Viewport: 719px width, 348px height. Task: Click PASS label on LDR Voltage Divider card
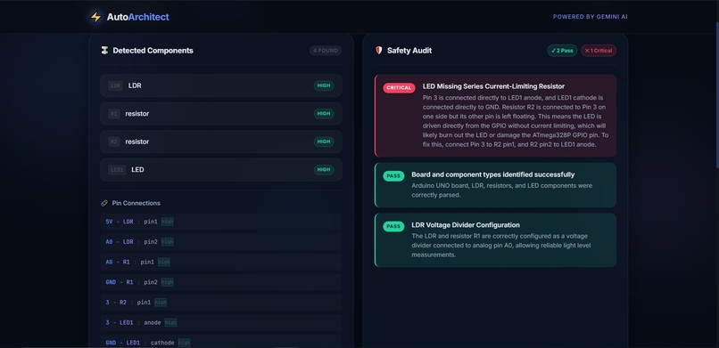[393, 226]
